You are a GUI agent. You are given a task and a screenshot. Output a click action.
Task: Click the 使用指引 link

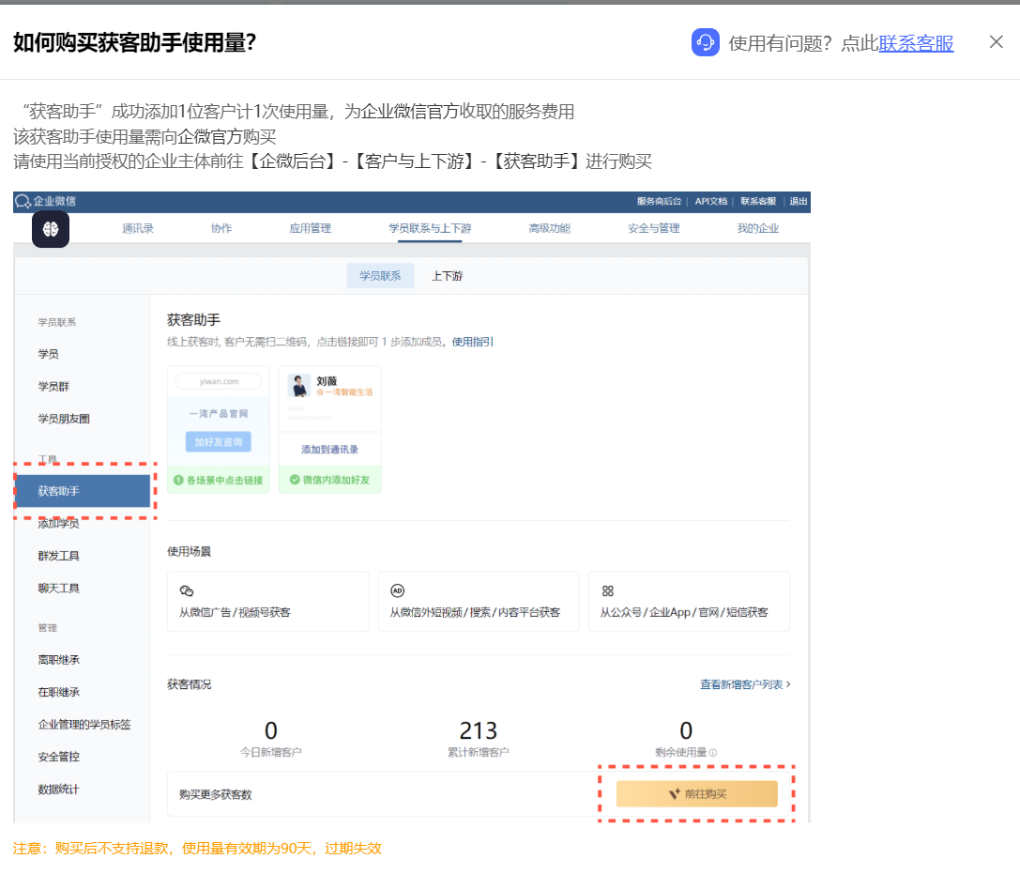473,342
